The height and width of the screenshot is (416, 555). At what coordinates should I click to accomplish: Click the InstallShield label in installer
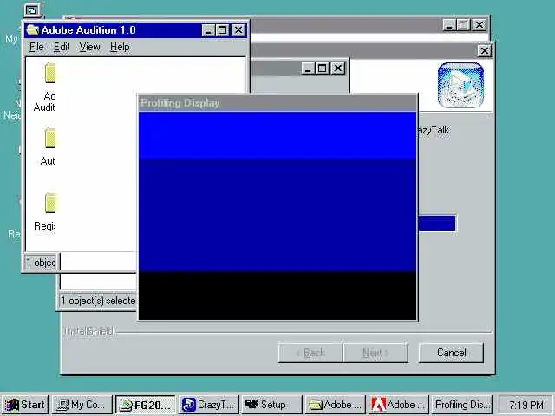pos(89,331)
